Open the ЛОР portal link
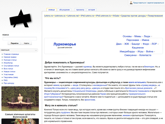Screen dimensions: 165x124 (154, 44)
